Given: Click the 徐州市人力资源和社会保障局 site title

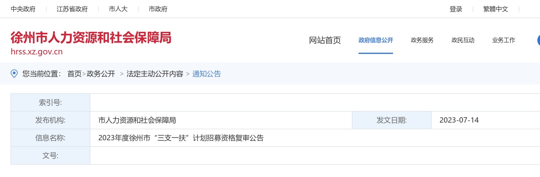Looking at the screenshot, I should tap(91, 38).
